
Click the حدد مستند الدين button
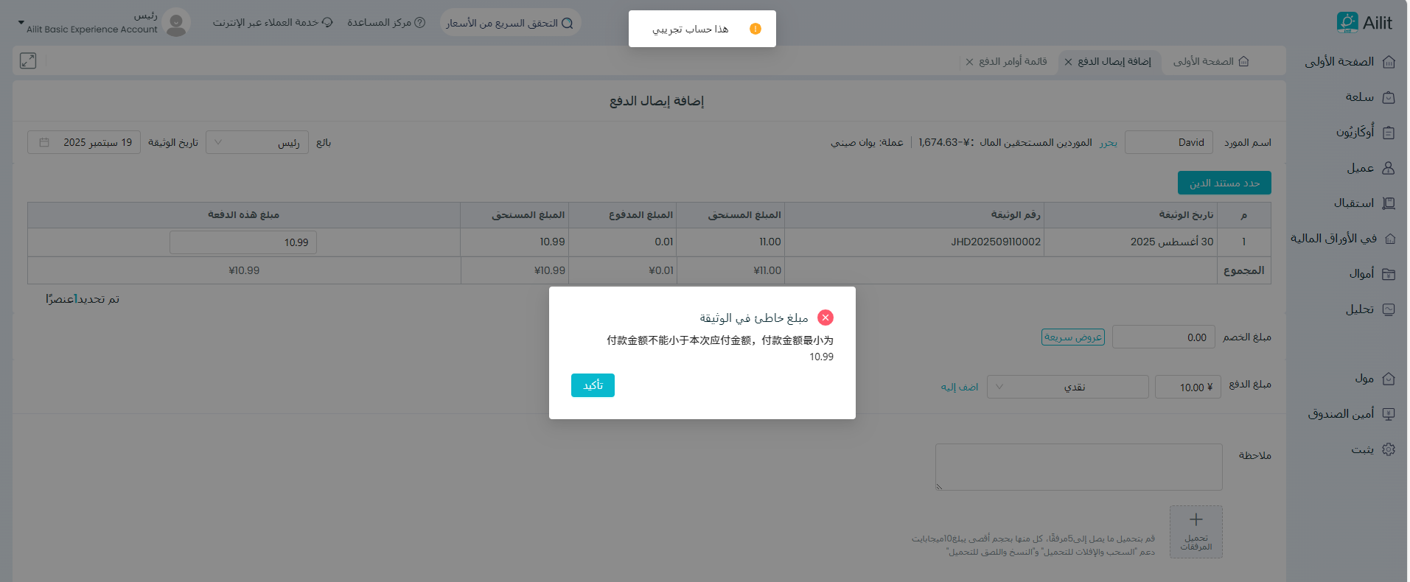coord(1224,183)
